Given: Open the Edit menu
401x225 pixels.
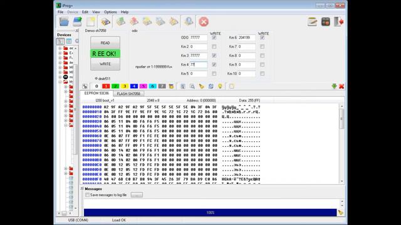Looking at the screenshot, I should [x=85, y=12].
